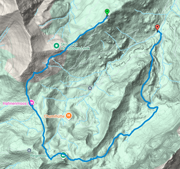This screenshot has width=180, height=169.
Task: Click the cable car icon northeast of Chumihütte
Action: pyautogui.click(x=90, y=88)
